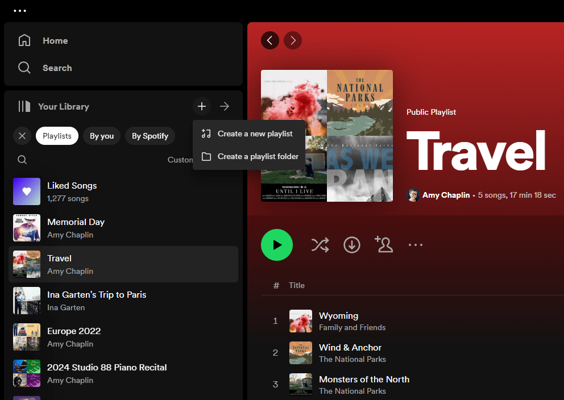Click the '1,277 songs' count text
Viewport: 564px width, 400px height.
[68, 198]
